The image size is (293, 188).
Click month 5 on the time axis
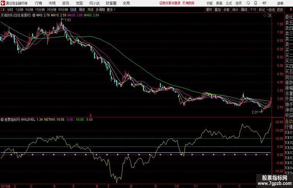point(74,186)
